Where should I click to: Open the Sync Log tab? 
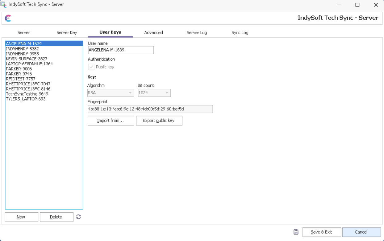[240, 32]
